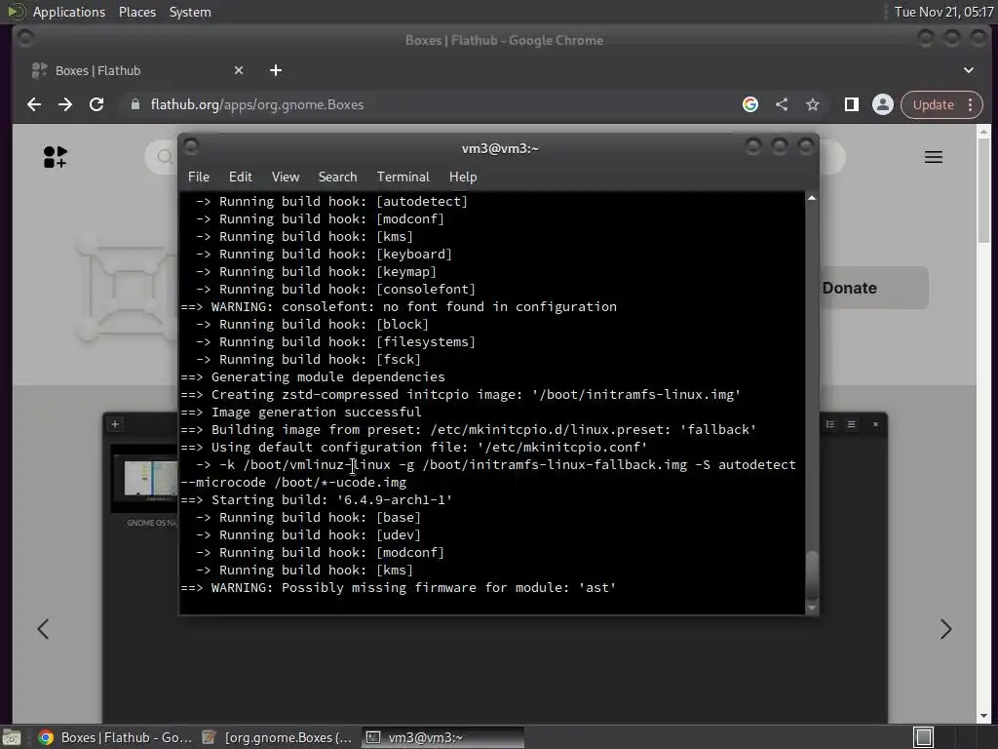Click the page scrollbar down arrow

pos(984,716)
